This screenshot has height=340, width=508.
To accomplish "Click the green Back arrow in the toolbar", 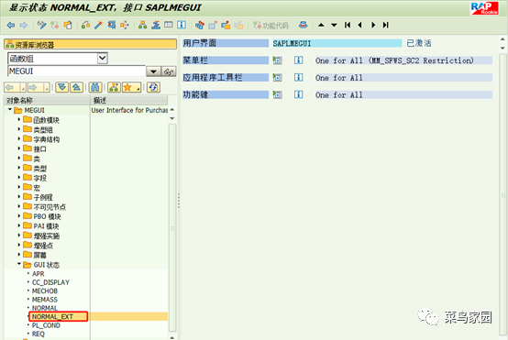I will coord(11,25).
